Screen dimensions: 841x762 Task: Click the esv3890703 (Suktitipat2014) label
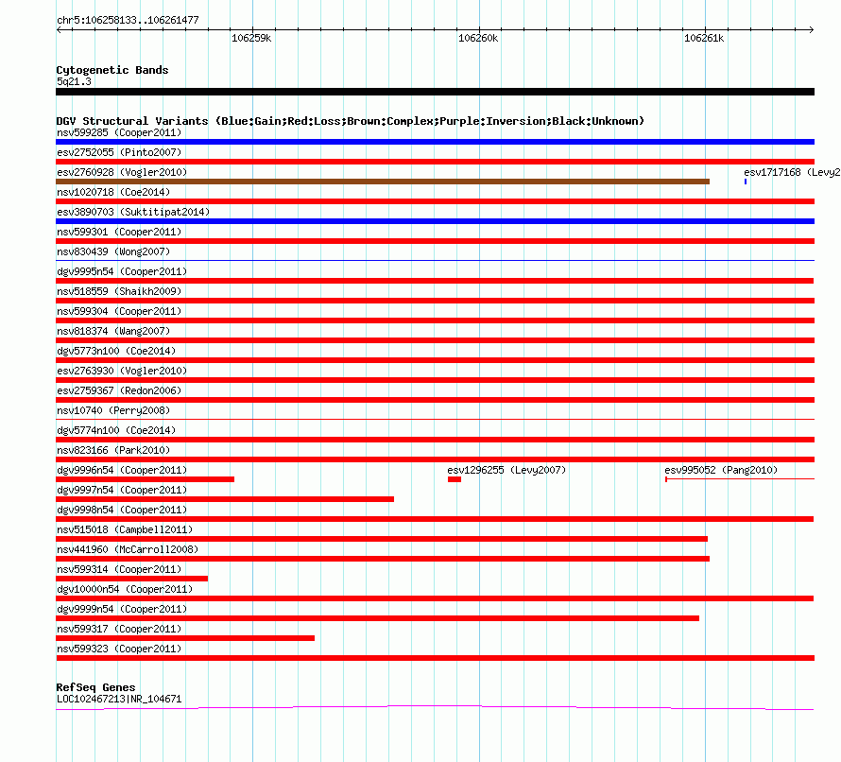click(133, 212)
